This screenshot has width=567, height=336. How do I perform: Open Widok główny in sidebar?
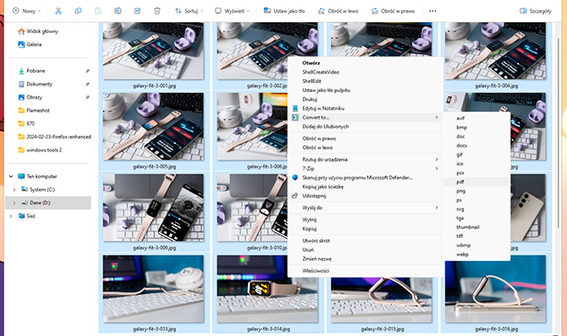(38, 31)
